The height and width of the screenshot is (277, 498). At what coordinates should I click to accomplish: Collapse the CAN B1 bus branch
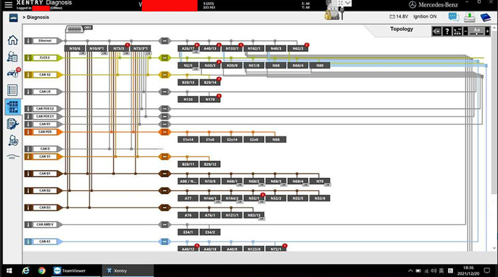click(x=164, y=174)
